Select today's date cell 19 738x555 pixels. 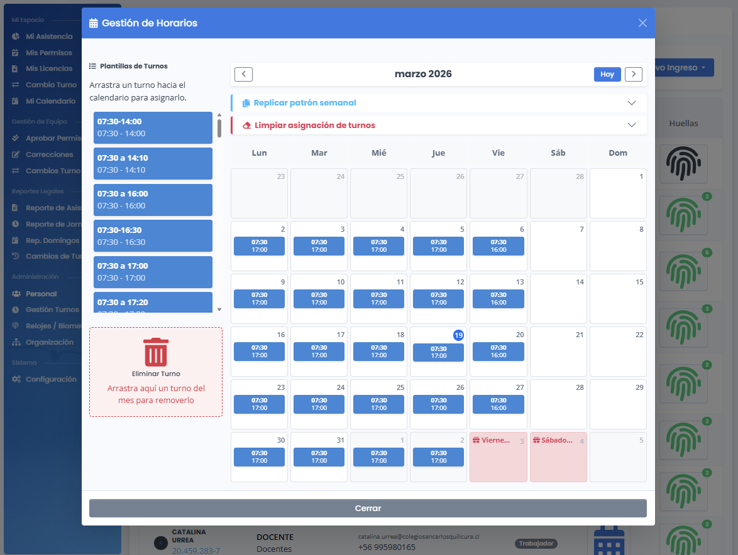click(x=458, y=335)
